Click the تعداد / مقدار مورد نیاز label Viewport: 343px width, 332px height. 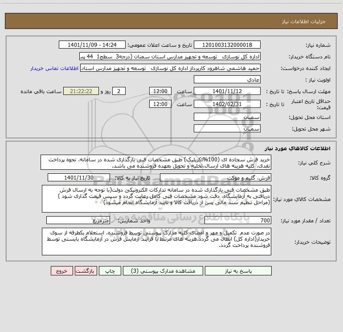pos(306,221)
